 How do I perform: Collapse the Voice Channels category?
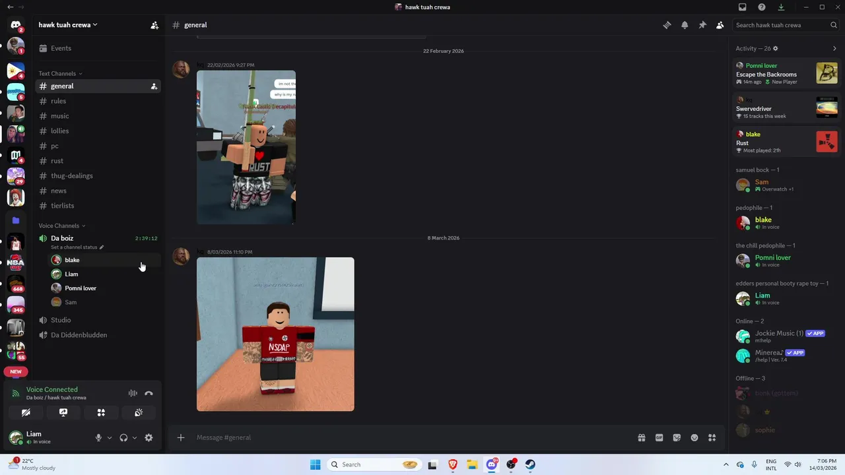click(x=62, y=226)
